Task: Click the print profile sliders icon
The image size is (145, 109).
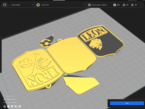Action: pos(89,5)
